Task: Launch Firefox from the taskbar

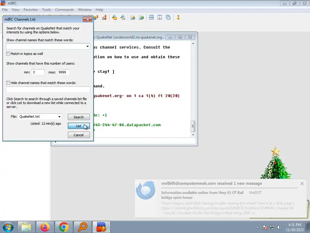Action: pyautogui.click(x=45, y=227)
